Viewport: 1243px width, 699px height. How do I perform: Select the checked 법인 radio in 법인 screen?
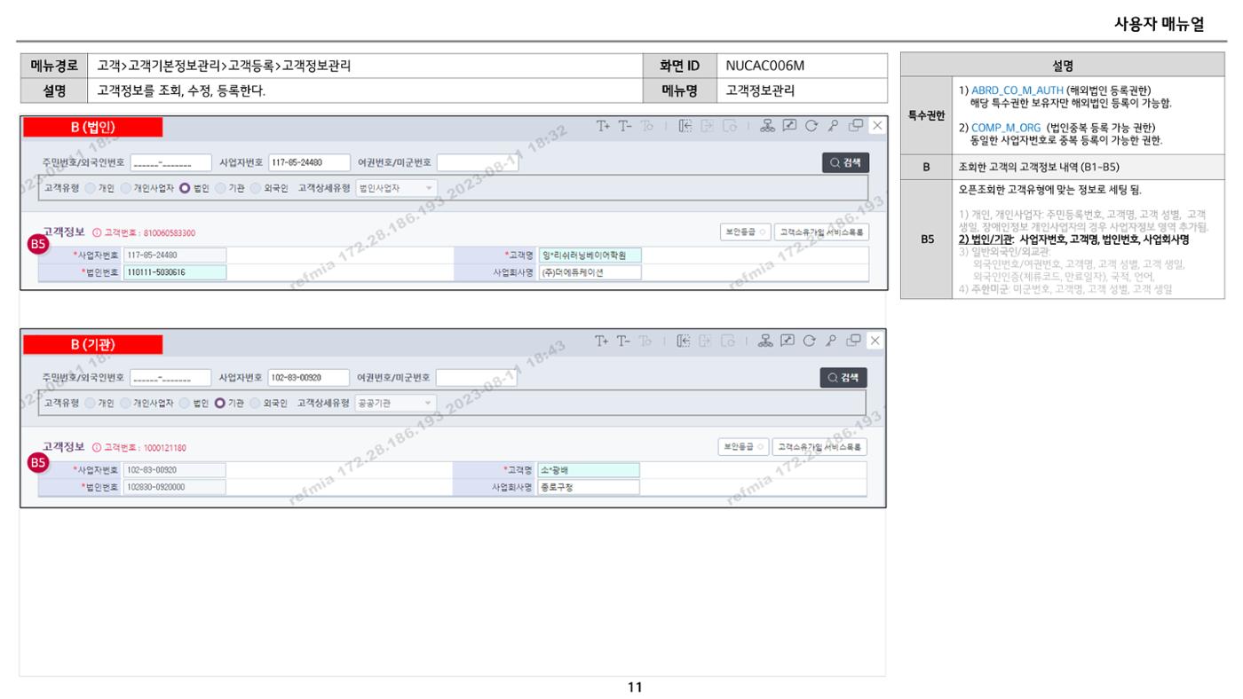(185, 188)
